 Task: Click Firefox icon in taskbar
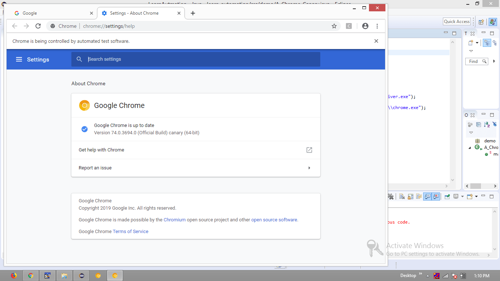14,276
